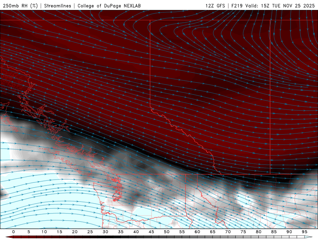The image size is (318, 239).
Task: Click the colorbar label '45'
Action: pos(151,232)
